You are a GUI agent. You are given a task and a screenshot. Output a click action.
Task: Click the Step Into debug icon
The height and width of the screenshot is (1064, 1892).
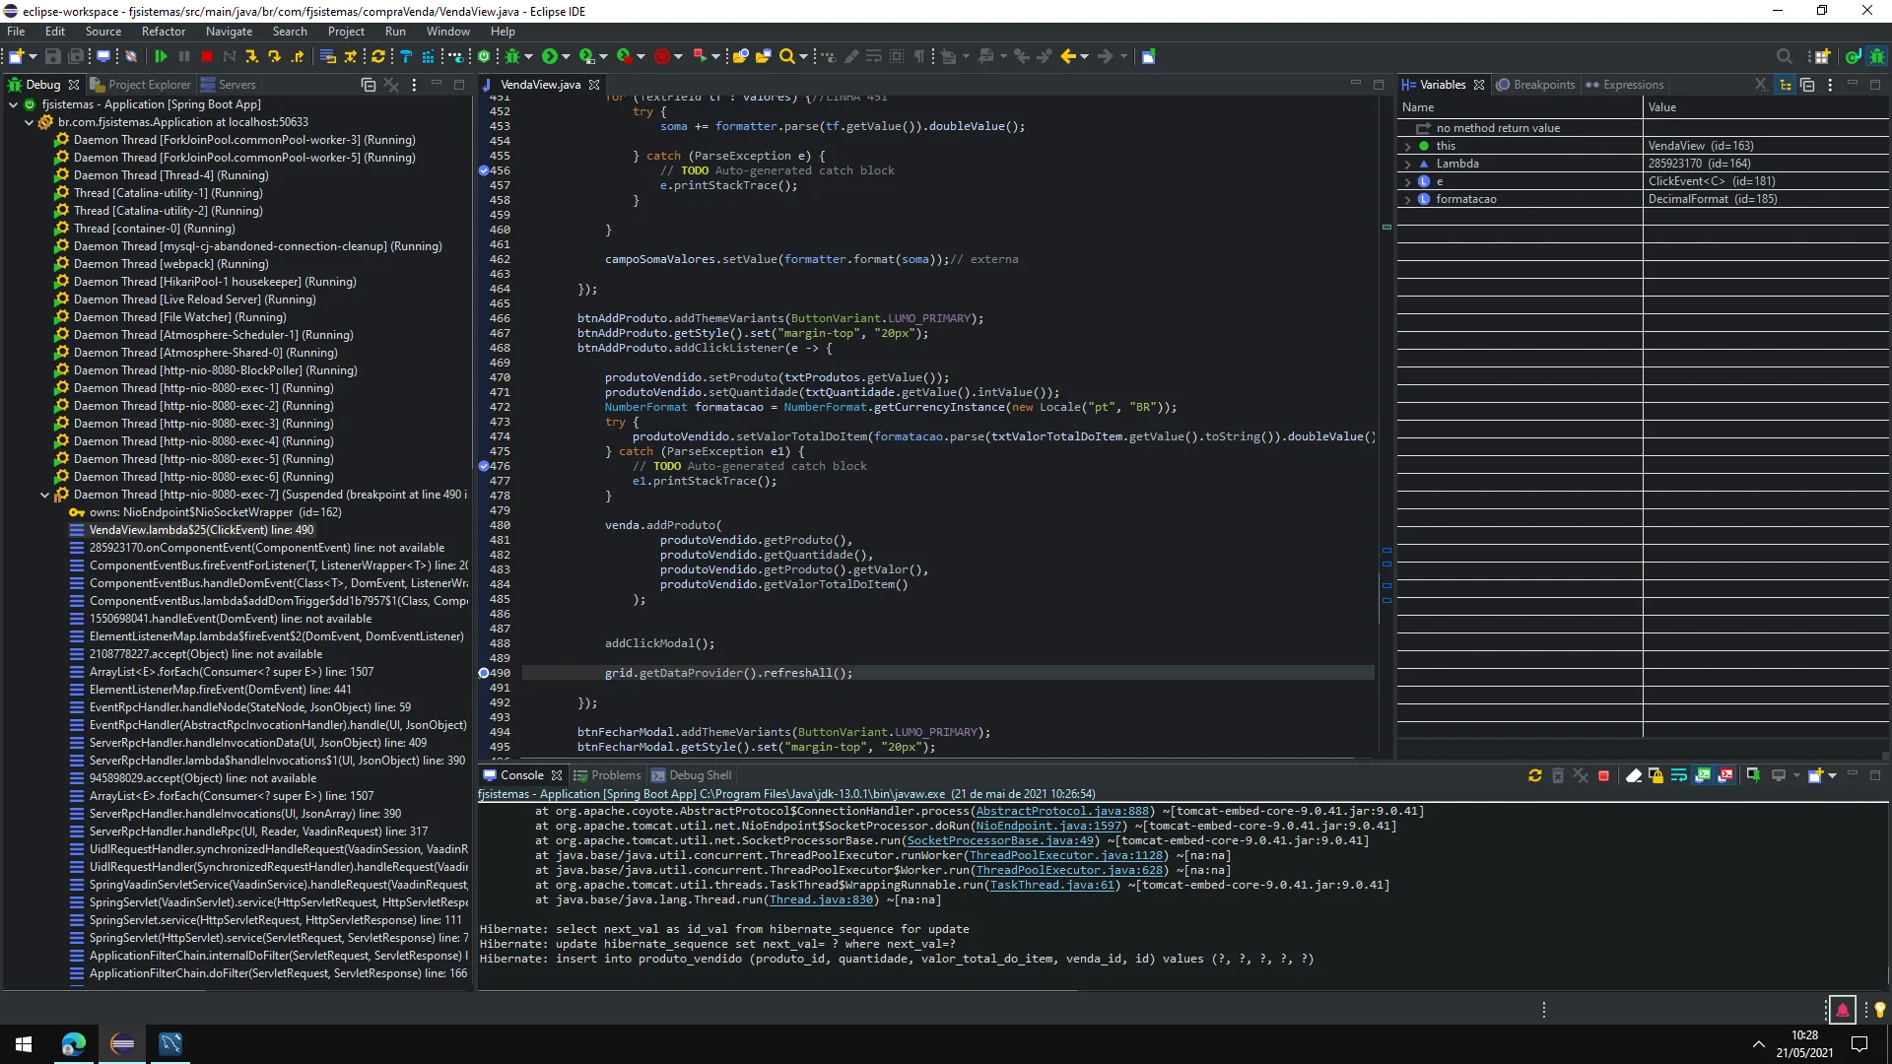coord(252,57)
